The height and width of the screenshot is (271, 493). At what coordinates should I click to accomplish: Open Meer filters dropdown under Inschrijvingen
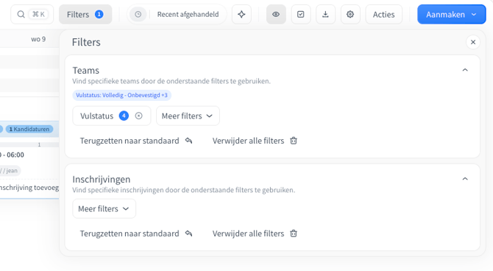(x=104, y=208)
